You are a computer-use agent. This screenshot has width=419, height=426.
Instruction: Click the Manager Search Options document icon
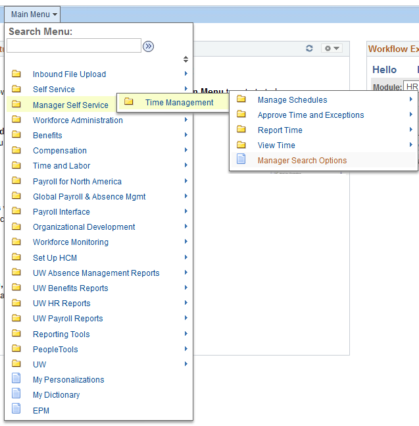pos(241,159)
